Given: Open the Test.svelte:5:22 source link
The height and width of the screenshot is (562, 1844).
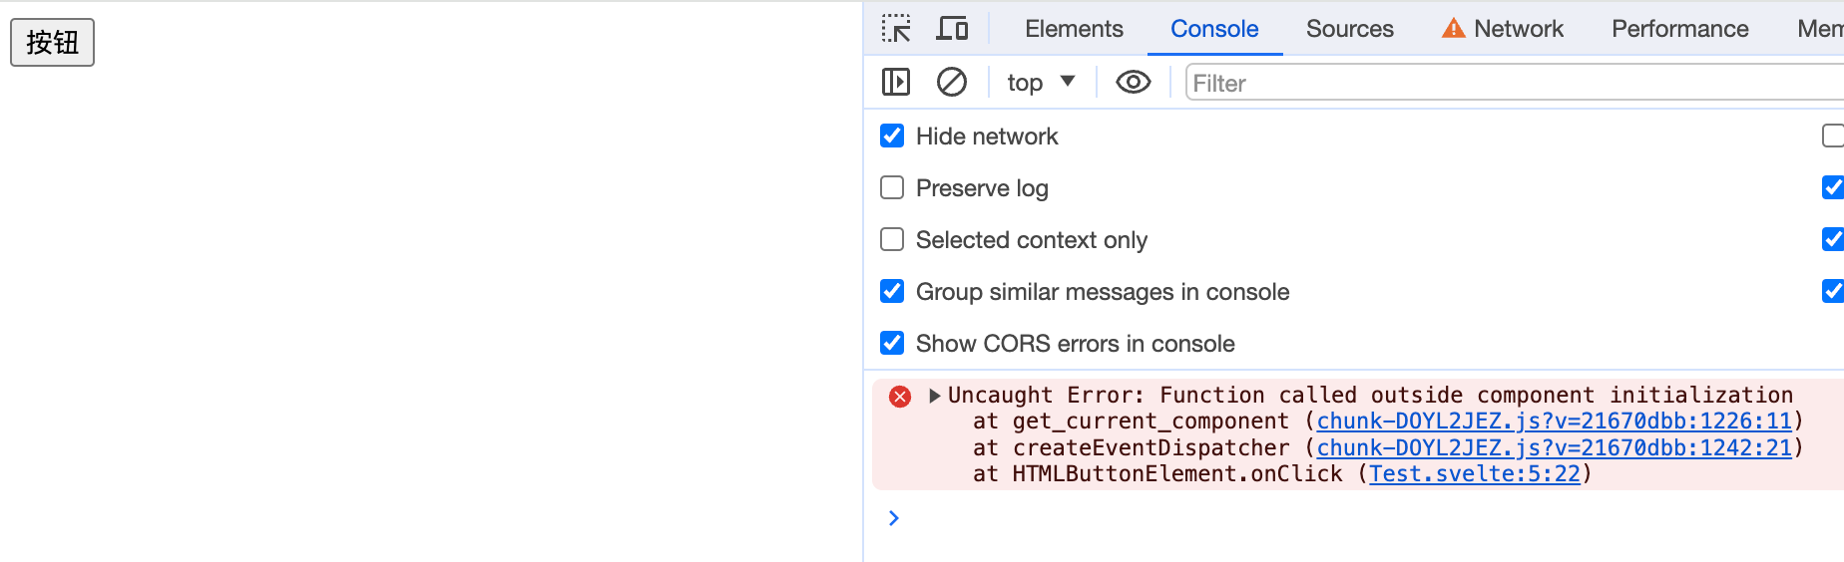Looking at the screenshot, I should coord(1474,474).
